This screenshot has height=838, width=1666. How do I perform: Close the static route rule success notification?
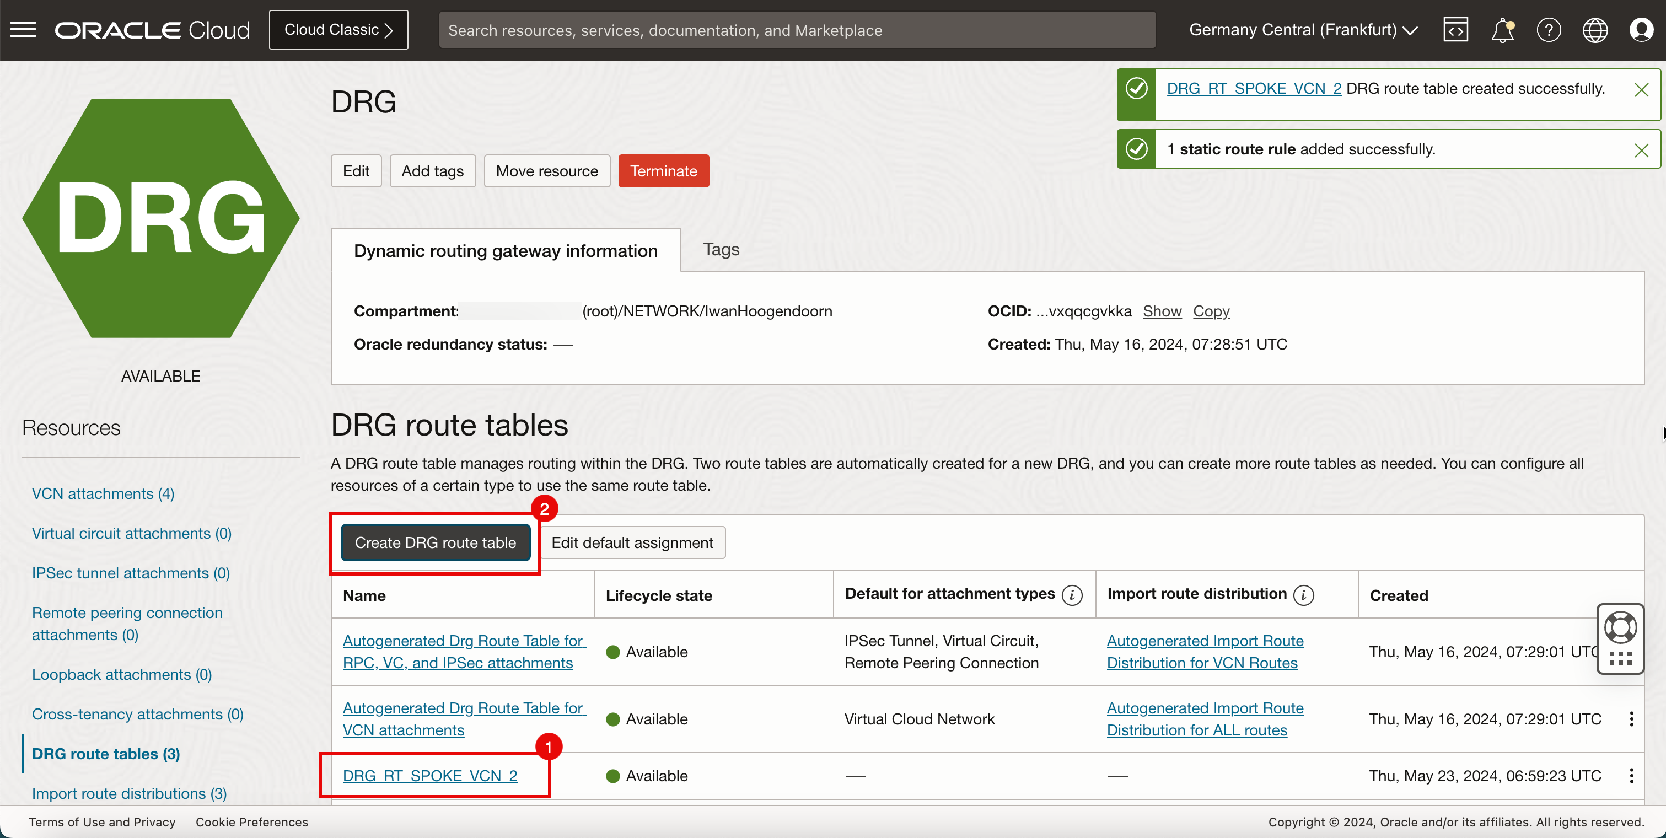1641,148
